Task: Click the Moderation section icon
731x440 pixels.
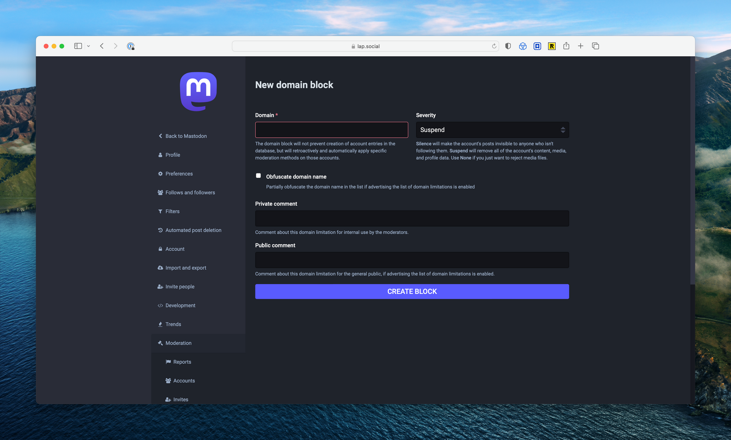Action: point(160,343)
